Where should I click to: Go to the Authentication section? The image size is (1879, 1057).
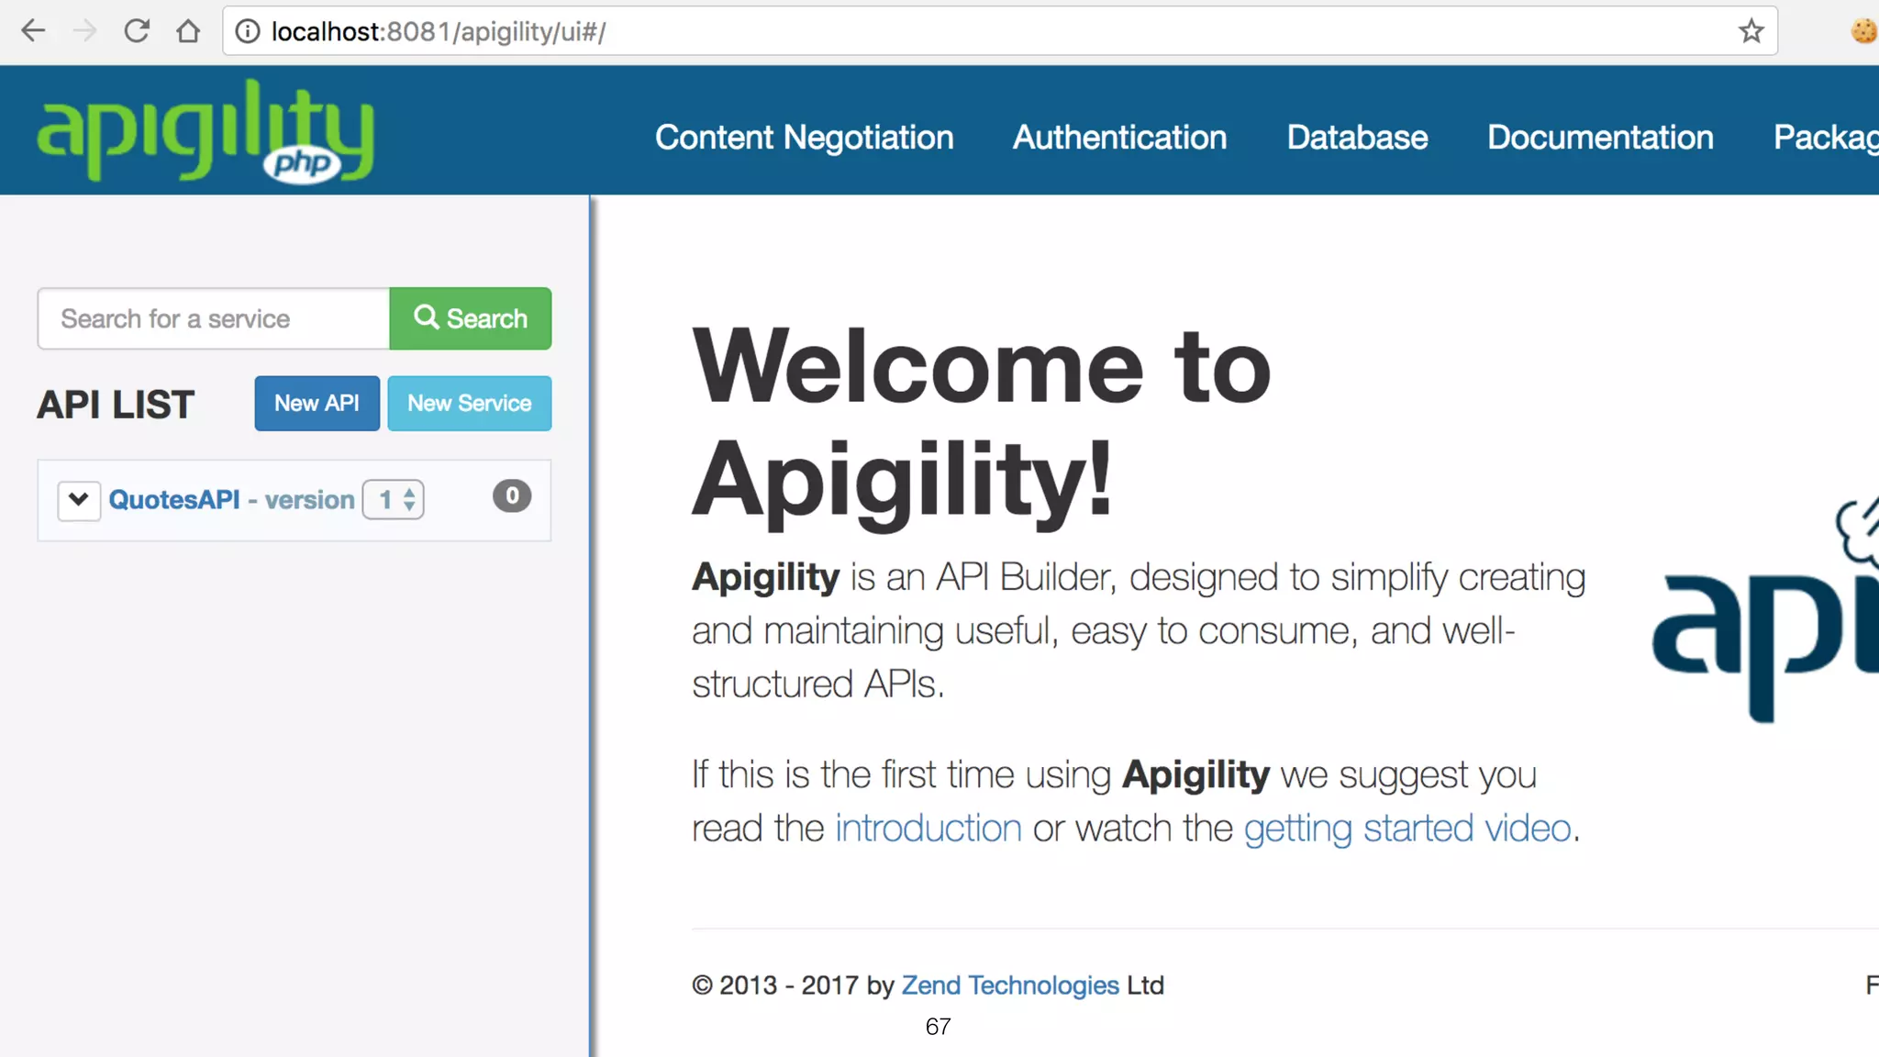[x=1119, y=138]
